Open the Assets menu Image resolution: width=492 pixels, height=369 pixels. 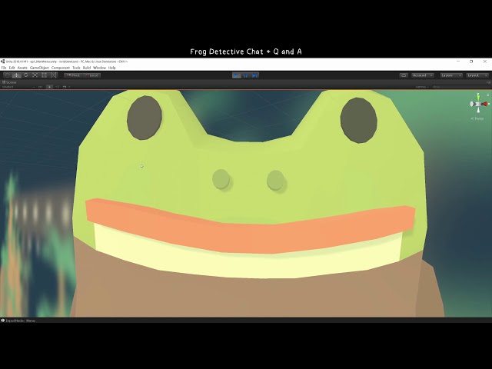22,68
